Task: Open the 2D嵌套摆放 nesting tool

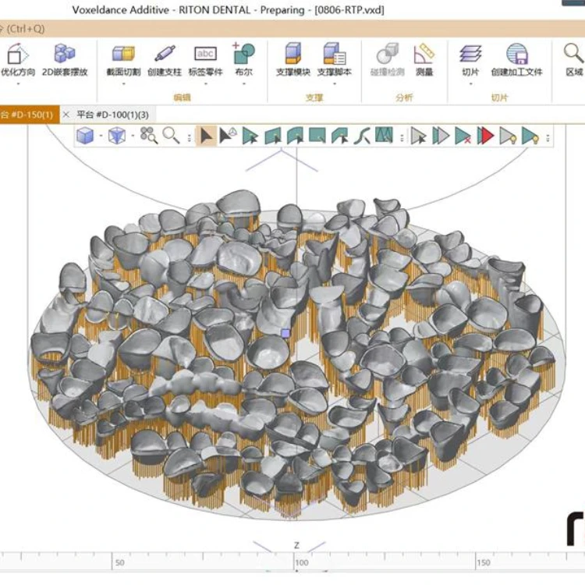Action: (x=65, y=53)
